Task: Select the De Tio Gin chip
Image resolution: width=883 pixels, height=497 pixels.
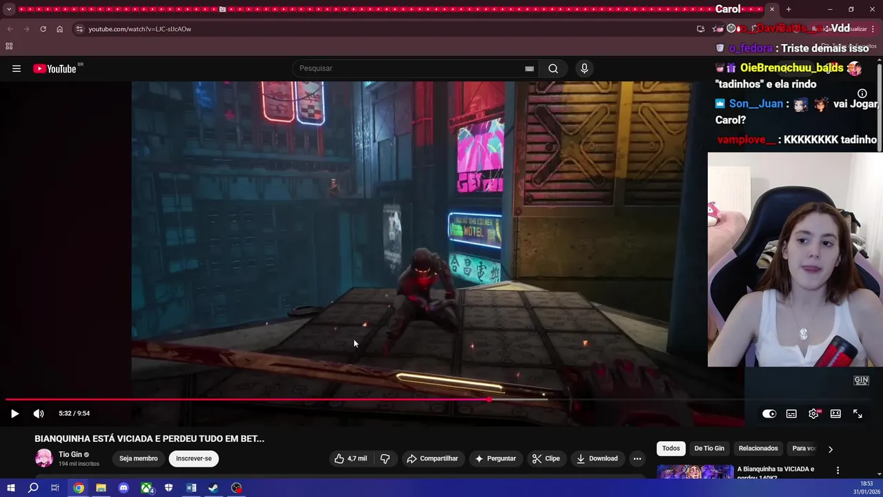Action: (x=709, y=449)
